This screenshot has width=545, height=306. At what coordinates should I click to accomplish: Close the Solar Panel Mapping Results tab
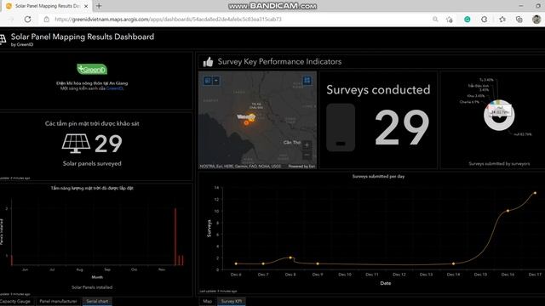click(x=86, y=6)
